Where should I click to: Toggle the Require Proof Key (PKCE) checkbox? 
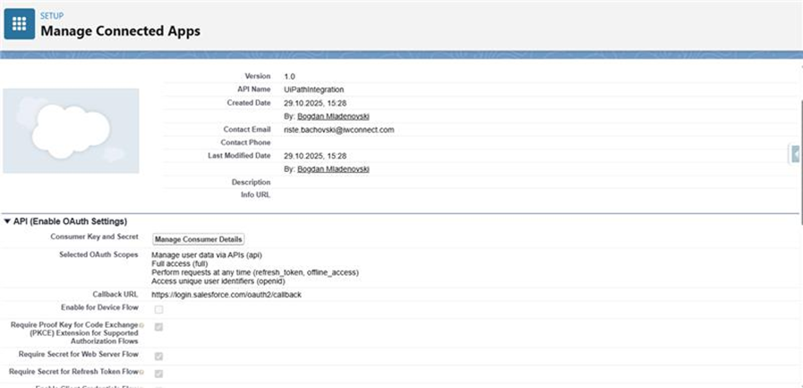click(158, 328)
